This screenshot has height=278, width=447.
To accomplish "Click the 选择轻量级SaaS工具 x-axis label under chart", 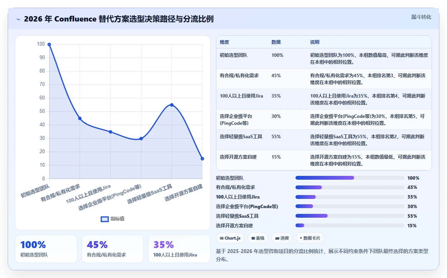I will 150,194.
